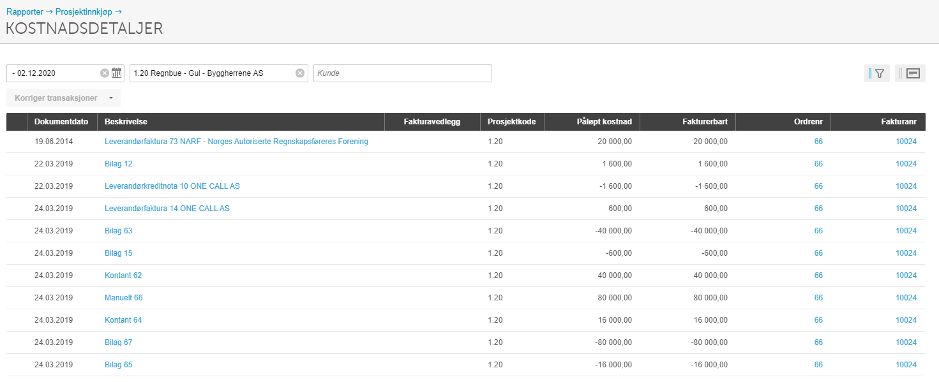Sort by Fakturanr column header
939x382 pixels.
pos(878,122)
